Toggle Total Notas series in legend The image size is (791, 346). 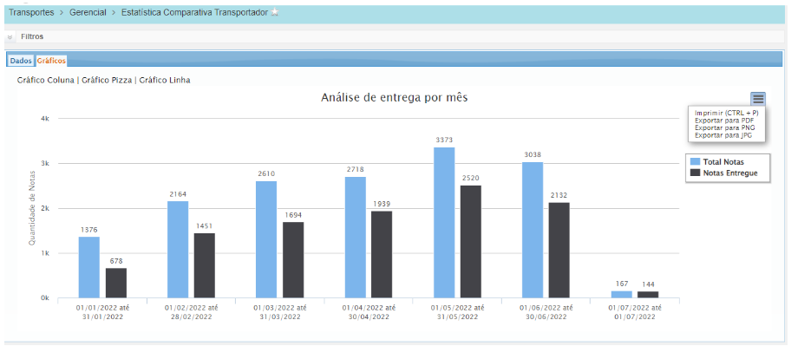tap(716, 162)
